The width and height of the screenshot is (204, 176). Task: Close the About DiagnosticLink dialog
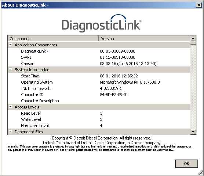click(x=199, y=5)
